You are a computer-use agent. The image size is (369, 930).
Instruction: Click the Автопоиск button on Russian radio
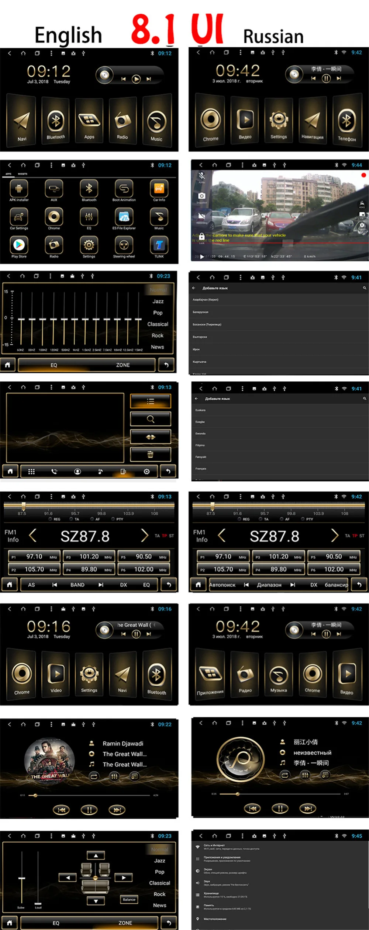222,585
